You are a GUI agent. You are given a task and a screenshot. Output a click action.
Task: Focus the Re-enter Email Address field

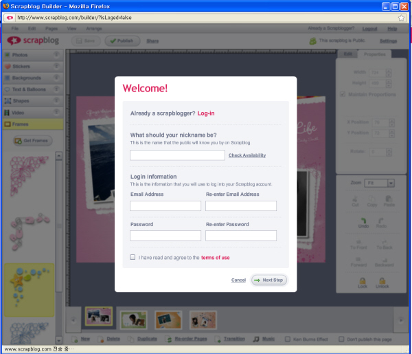[x=241, y=206]
